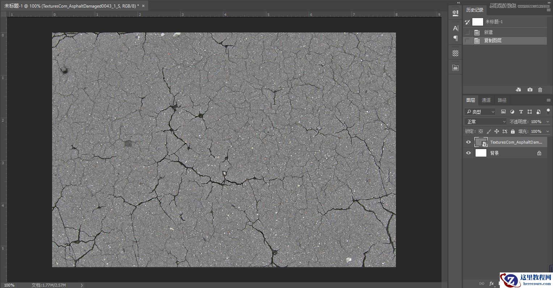Switch to the 路径 paths tab
The height and width of the screenshot is (288, 553).
[502, 100]
